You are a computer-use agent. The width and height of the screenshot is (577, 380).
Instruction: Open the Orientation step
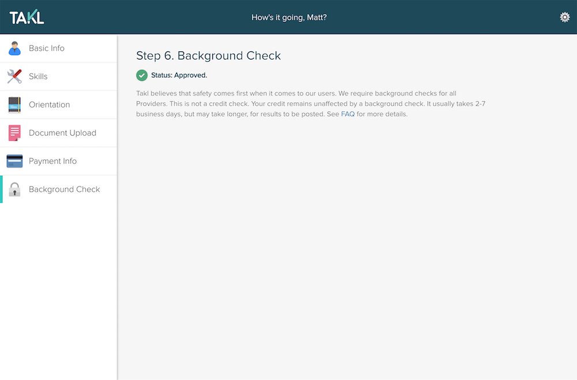(x=49, y=105)
